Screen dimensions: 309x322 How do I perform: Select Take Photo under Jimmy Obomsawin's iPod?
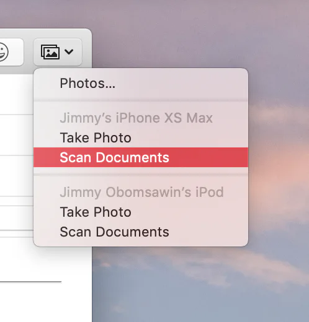coord(141,212)
